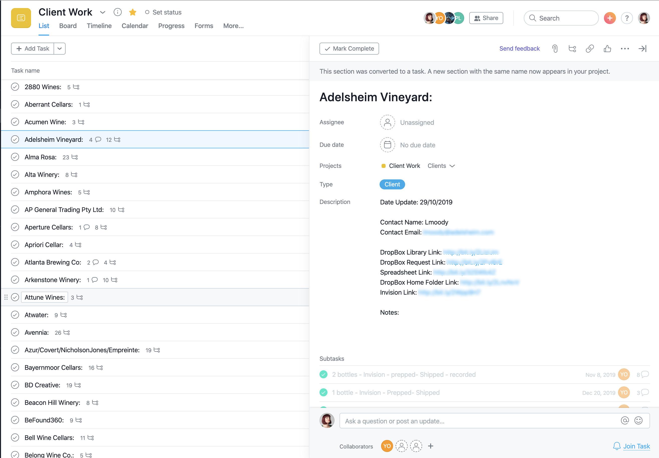Toggle completion for 2880 Wines task

pyautogui.click(x=15, y=87)
